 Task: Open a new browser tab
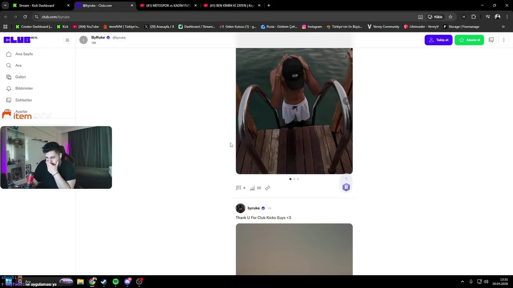(269, 5)
